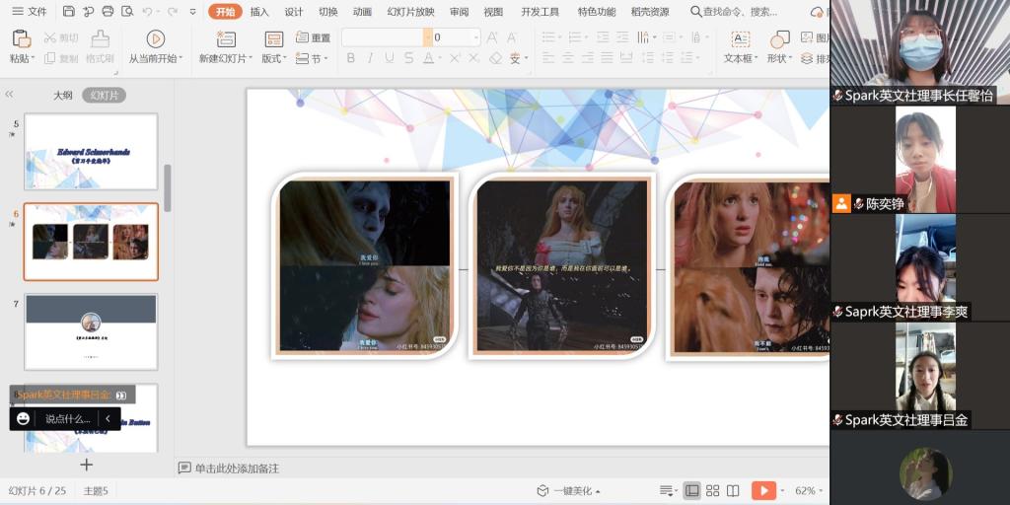Click the 形状 shapes icon

point(779,38)
